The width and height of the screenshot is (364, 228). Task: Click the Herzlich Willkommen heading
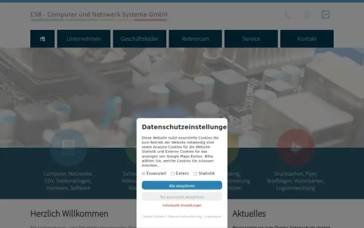tap(69, 213)
